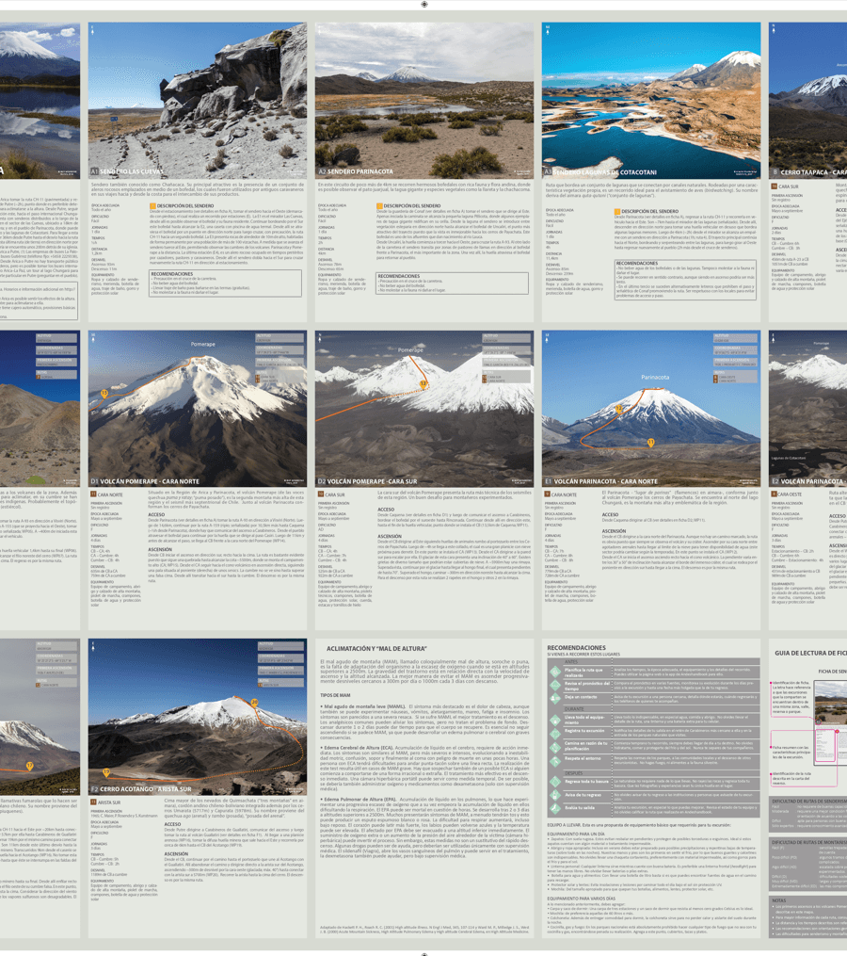Screen dimensions: 847x956
Task: Click the 'RECOMENDACIONES' box in the A1 Las Cuevas text
Action: point(225,284)
